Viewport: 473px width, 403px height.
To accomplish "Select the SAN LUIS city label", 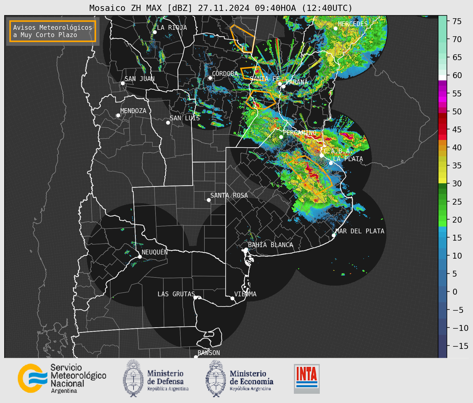I will click(185, 118).
